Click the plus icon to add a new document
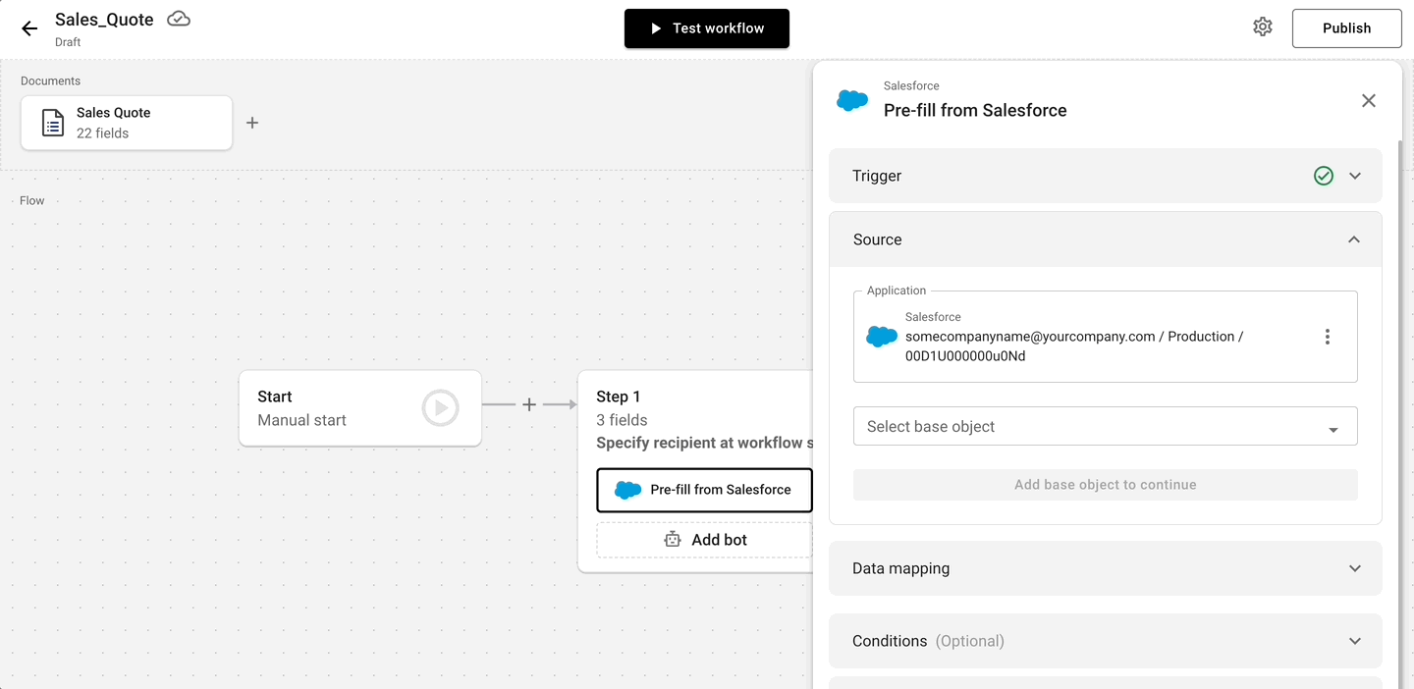 pos(252,122)
